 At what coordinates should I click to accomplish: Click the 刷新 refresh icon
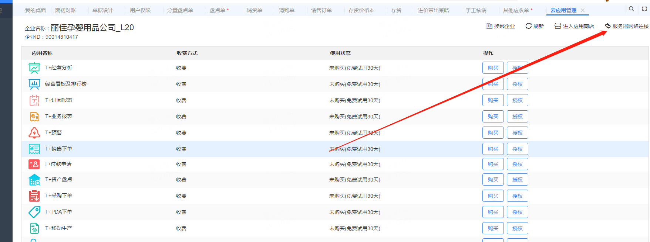529,26
